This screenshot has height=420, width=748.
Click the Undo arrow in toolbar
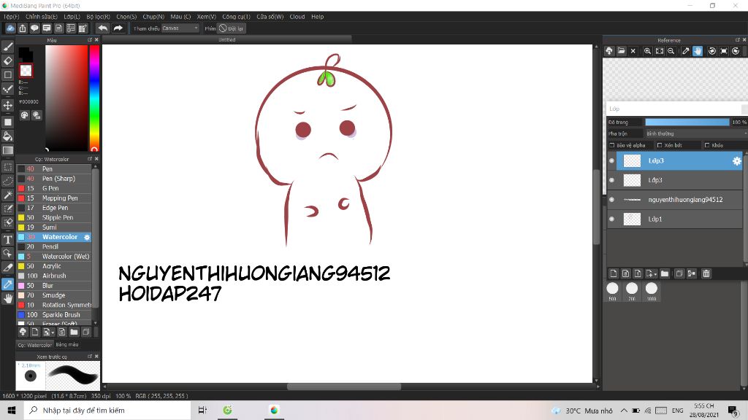click(x=102, y=28)
